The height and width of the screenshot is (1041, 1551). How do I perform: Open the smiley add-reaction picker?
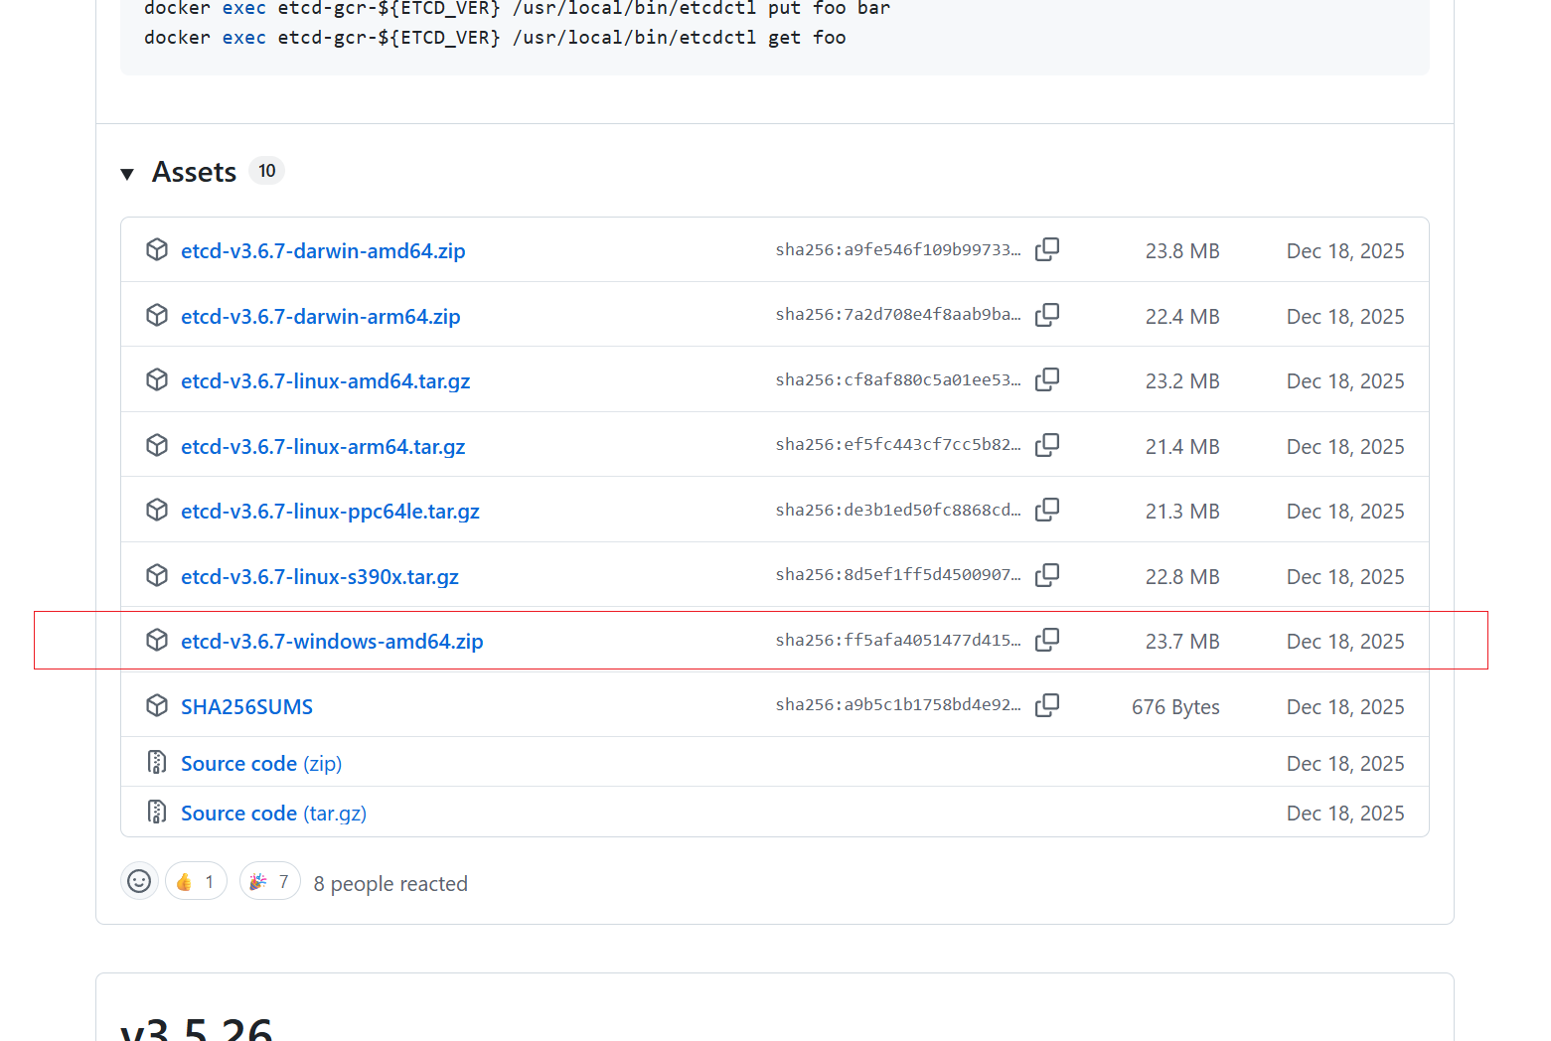click(139, 881)
